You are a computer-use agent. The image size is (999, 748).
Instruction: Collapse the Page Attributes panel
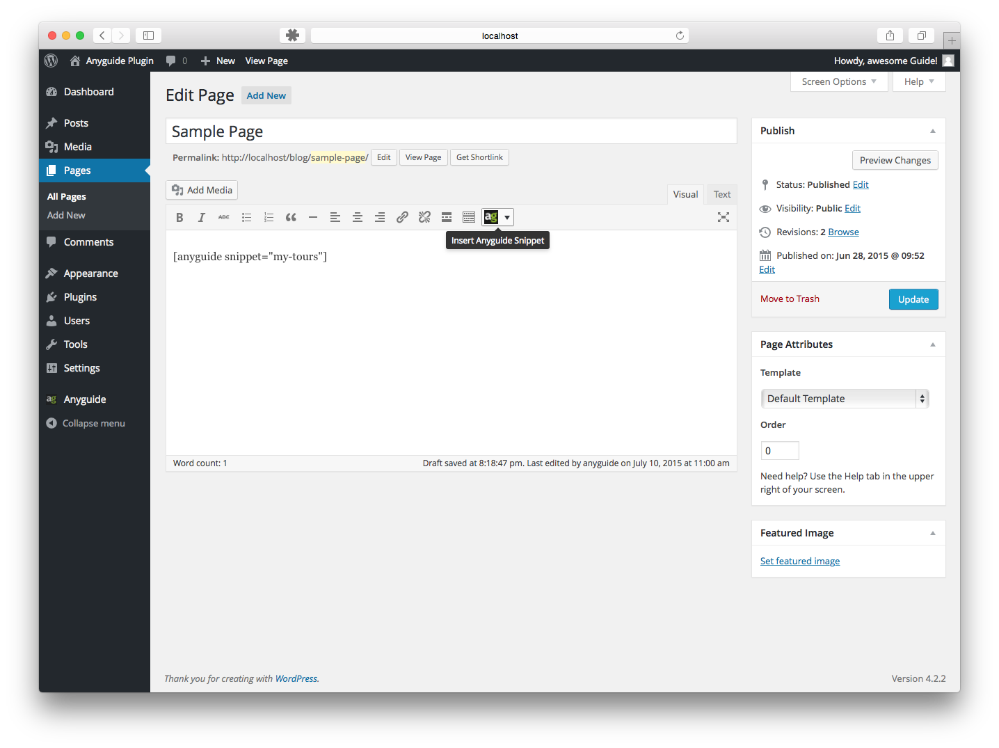click(933, 344)
